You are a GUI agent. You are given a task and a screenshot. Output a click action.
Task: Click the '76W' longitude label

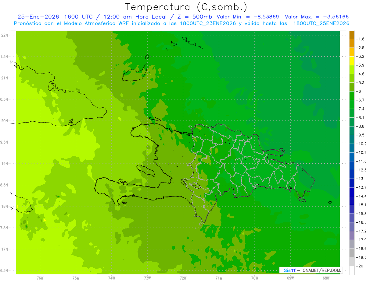coord(40,278)
